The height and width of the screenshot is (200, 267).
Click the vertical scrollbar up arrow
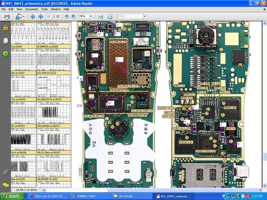(265, 23)
